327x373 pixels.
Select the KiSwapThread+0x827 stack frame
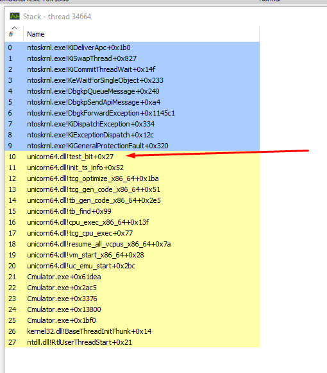132,58
